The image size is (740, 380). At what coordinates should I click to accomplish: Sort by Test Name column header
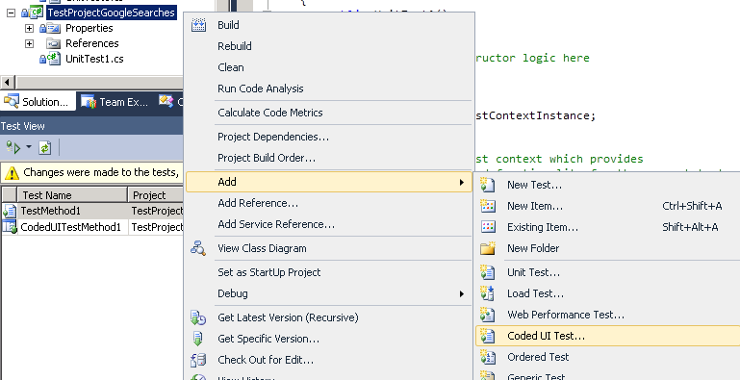coord(72,195)
